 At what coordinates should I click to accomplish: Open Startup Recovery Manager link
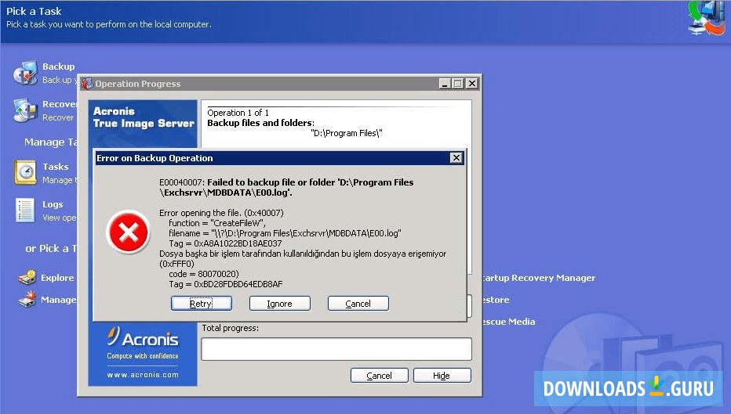click(539, 278)
